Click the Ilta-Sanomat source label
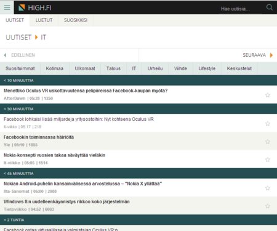This screenshot has width=277, height=231. point(17,192)
